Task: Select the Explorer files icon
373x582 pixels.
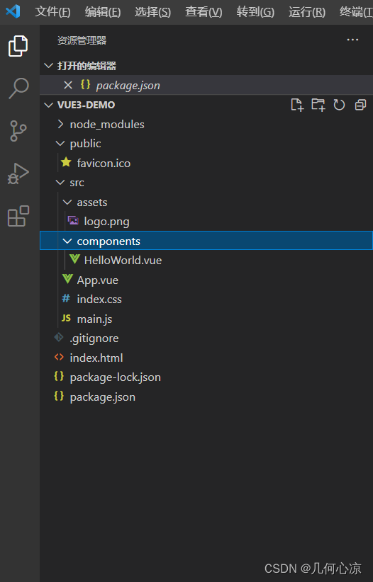Action: pyautogui.click(x=18, y=46)
